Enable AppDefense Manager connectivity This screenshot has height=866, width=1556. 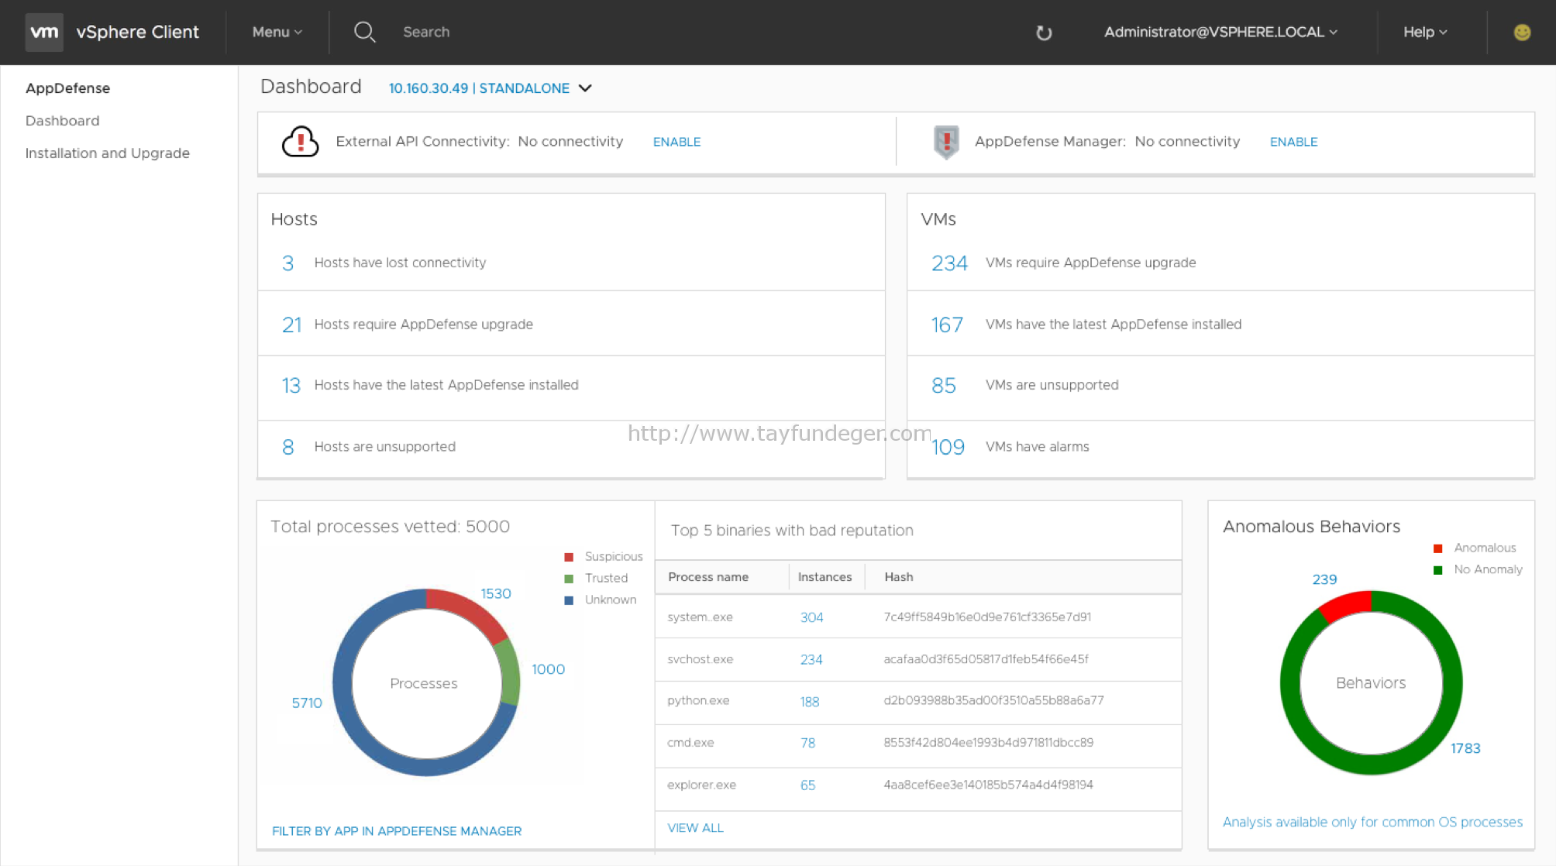(1293, 142)
